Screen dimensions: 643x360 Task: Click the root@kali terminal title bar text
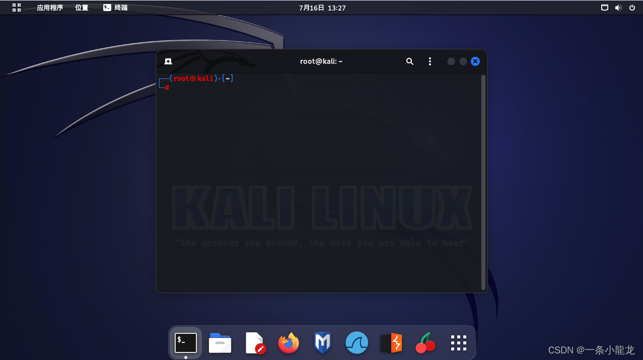[321, 61]
